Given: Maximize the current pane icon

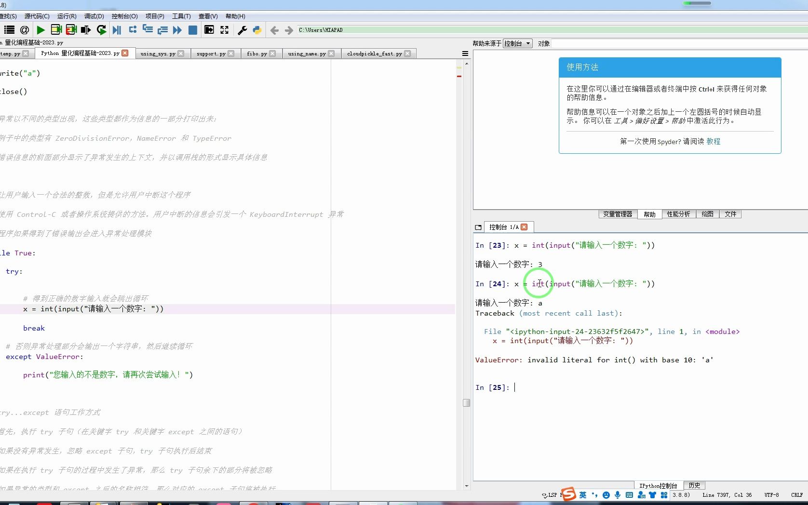Looking at the screenshot, I should [x=209, y=30].
